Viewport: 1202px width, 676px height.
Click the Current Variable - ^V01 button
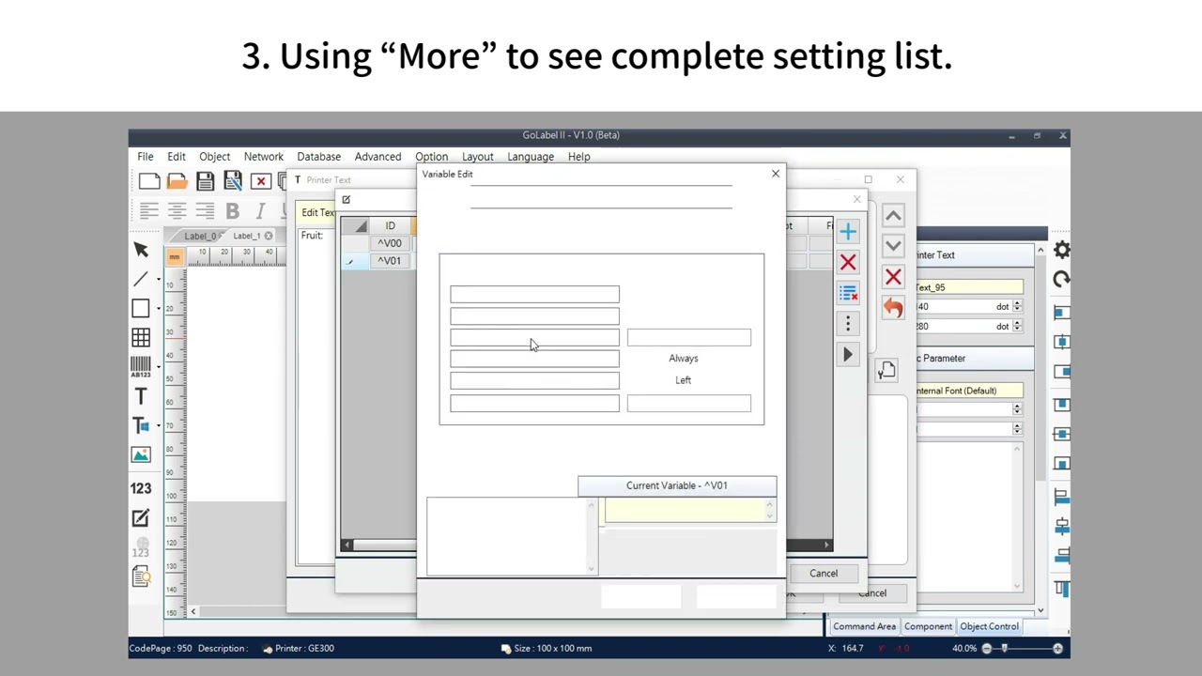(677, 485)
